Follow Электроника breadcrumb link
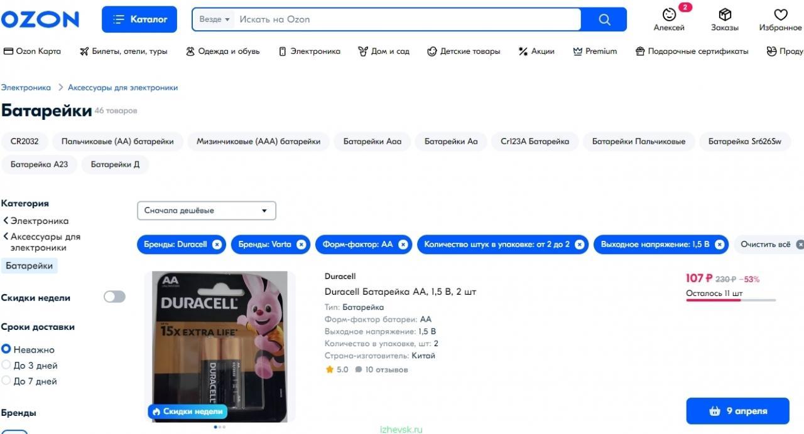This screenshot has height=434, width=804. coord(26,88)
